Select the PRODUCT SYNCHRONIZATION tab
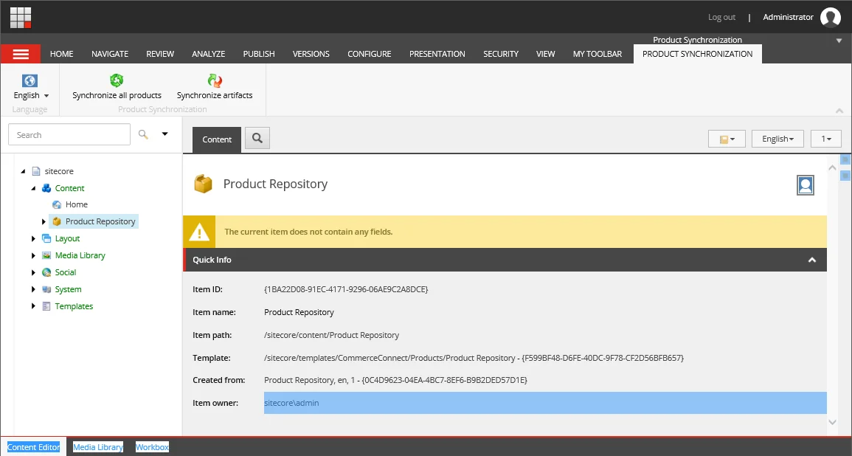 click(698, 54)
